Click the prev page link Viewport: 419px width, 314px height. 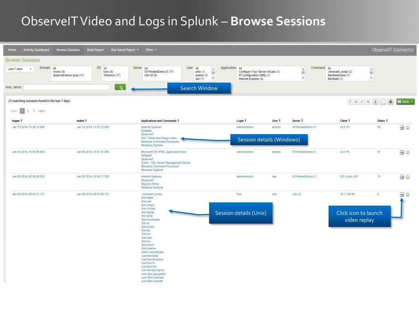coord(14,111)
